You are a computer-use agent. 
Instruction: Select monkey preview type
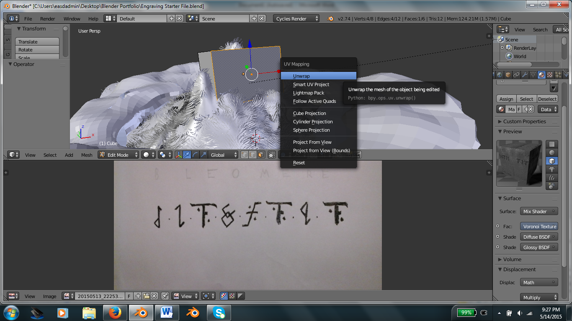pyautogui.click(x=552, y=169)
